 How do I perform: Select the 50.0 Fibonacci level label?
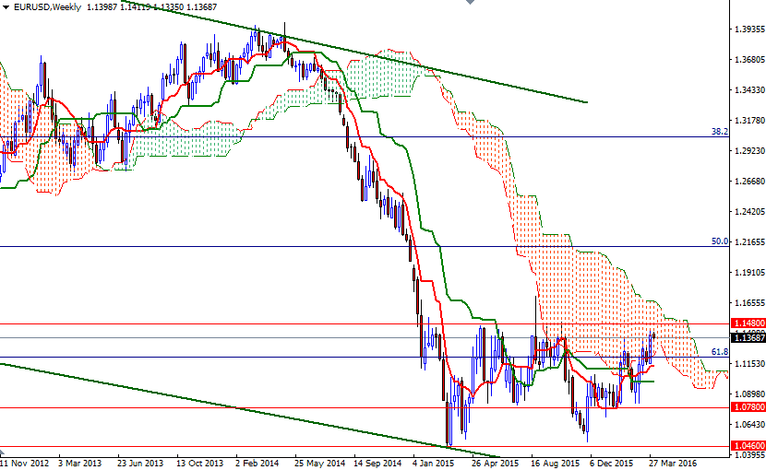click(720, 241)
